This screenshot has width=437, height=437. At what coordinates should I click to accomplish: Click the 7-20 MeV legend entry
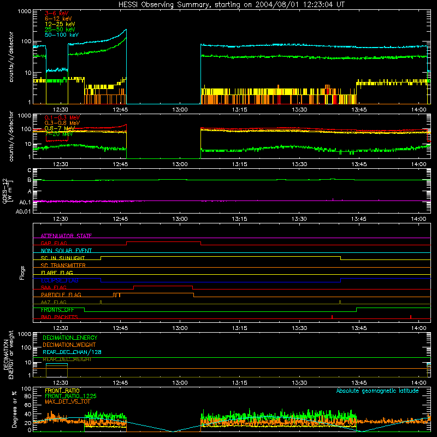click(x=58, y=134)
